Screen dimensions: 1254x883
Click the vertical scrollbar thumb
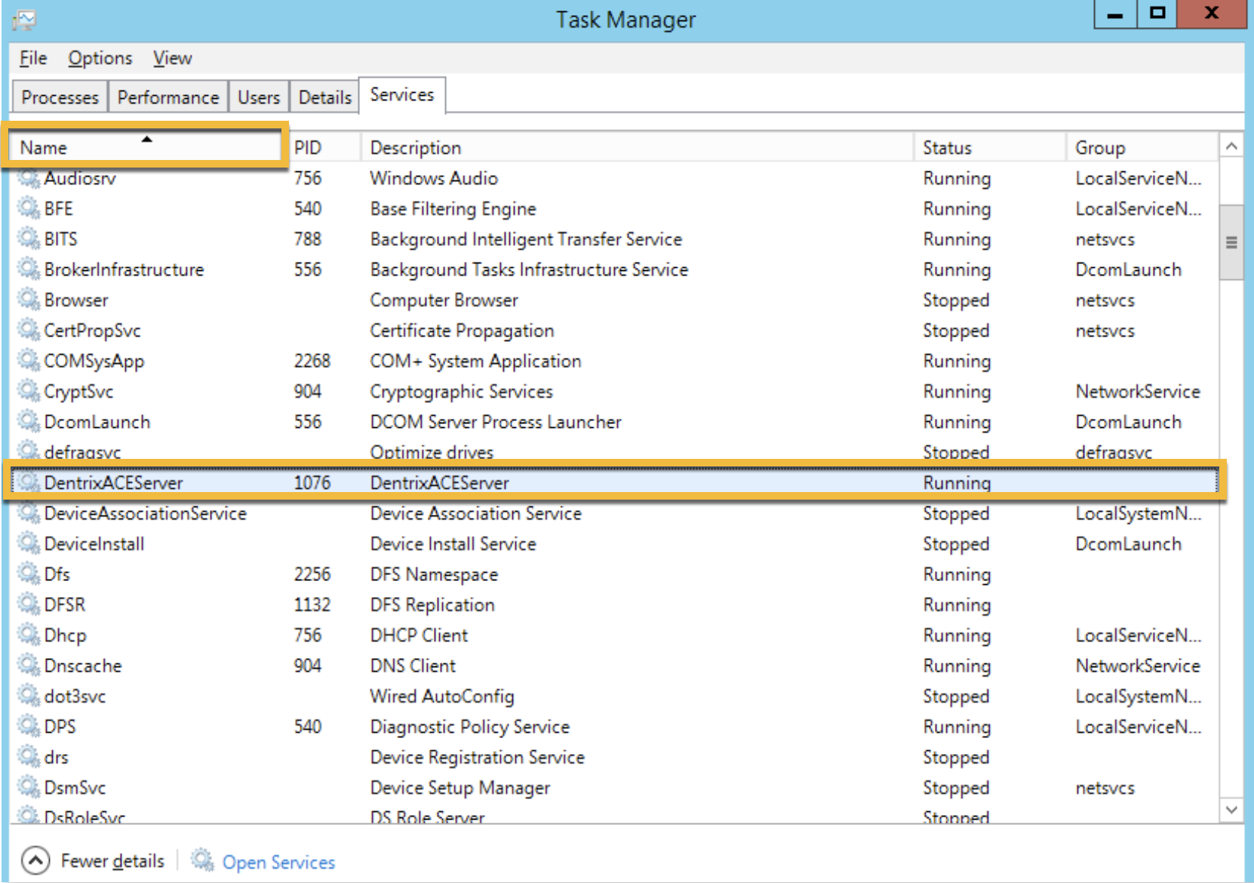pyautogui.click(x=1231, y=242)
